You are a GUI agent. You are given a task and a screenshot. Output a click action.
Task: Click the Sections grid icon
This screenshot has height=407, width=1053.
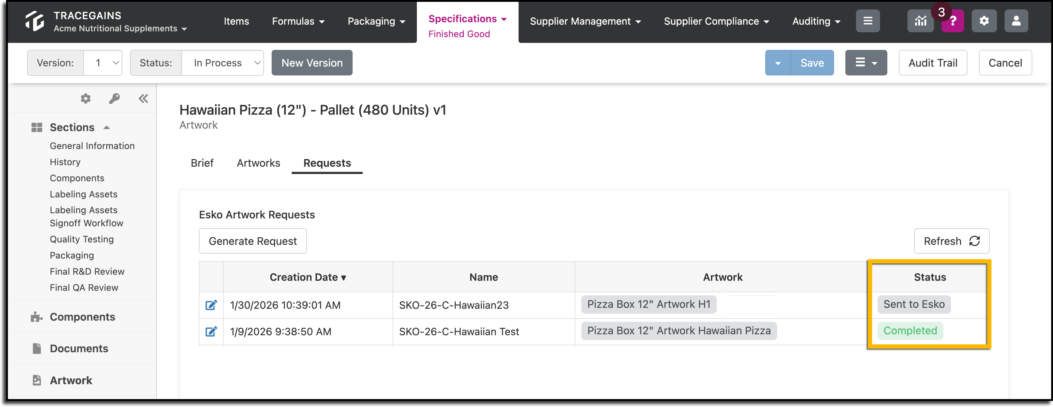coord(37,127)
